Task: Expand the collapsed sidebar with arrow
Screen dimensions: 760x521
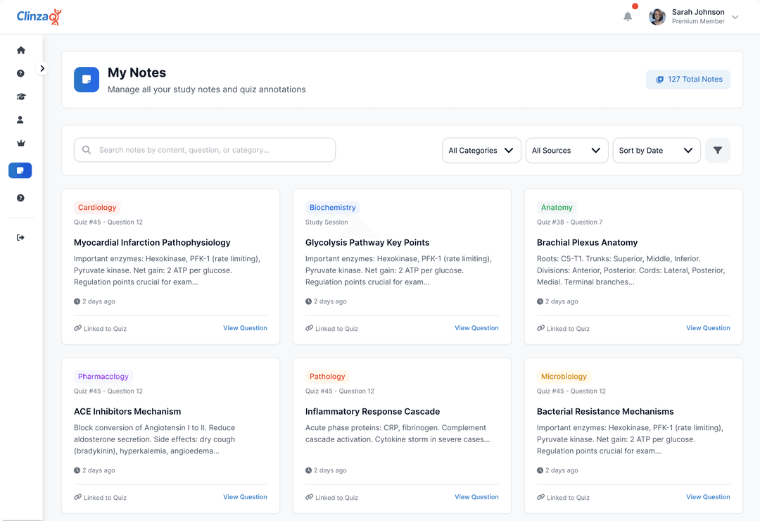Action: [42, 69]
